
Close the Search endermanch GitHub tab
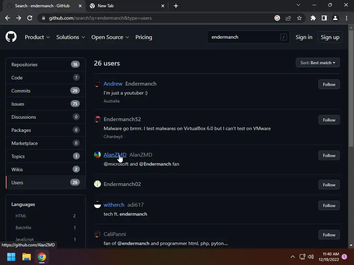pos(80,6)
